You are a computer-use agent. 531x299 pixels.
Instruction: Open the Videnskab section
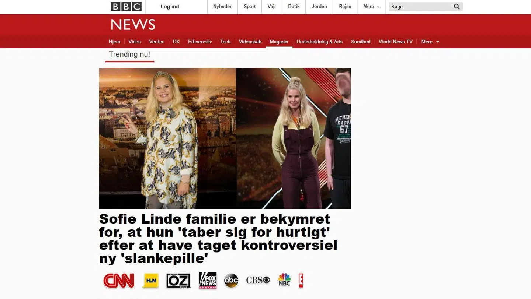point(250,42)
